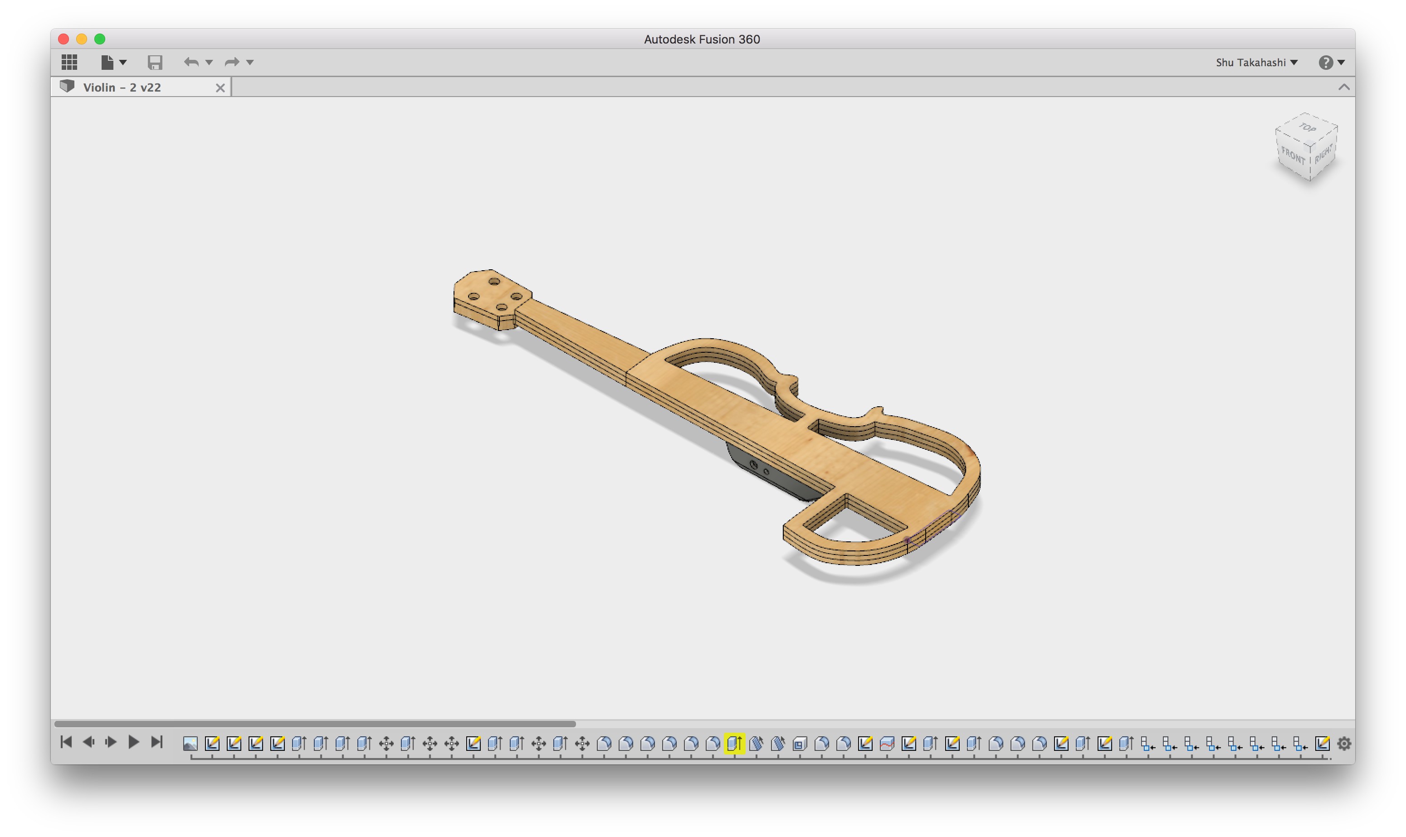Close the Violin – 2 v22 tab
Viewport: 1406px width, 837px height.
(x=220, y=88)
